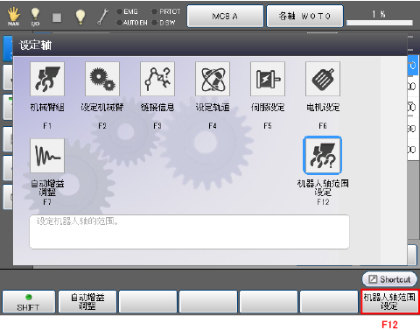Tap the I/O light bulb icon
Viewport: 420px width, 330px height.
click(35, 17)
